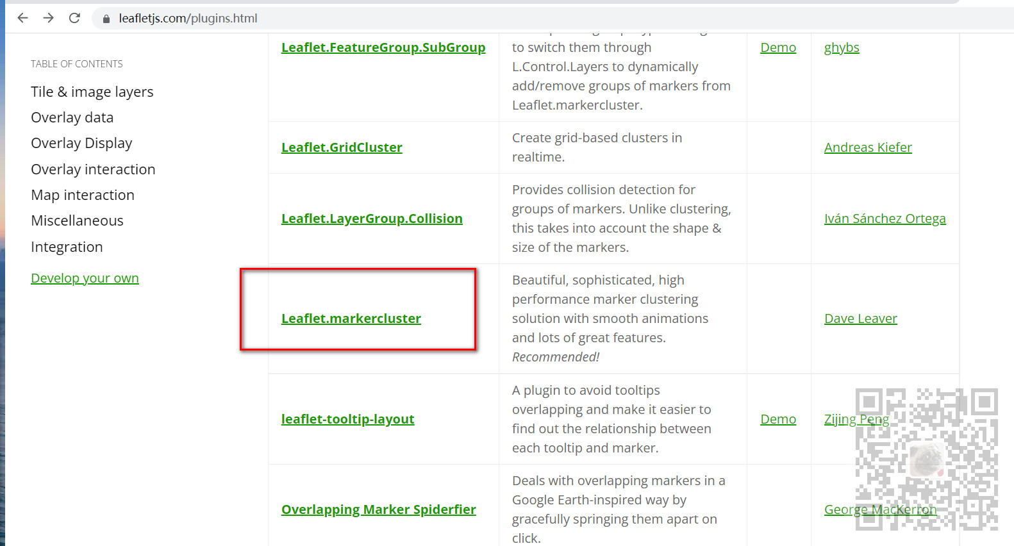Viewport: 1014px width, 546px height.
Task: Reload the leafletjs plugins page
Action: pos(74,18)
